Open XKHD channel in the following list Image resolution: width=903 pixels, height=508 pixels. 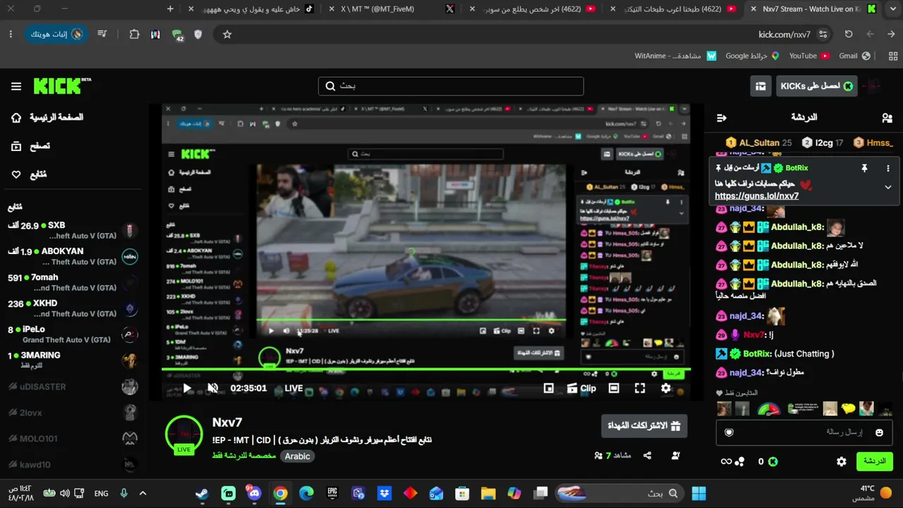[72, 308]
